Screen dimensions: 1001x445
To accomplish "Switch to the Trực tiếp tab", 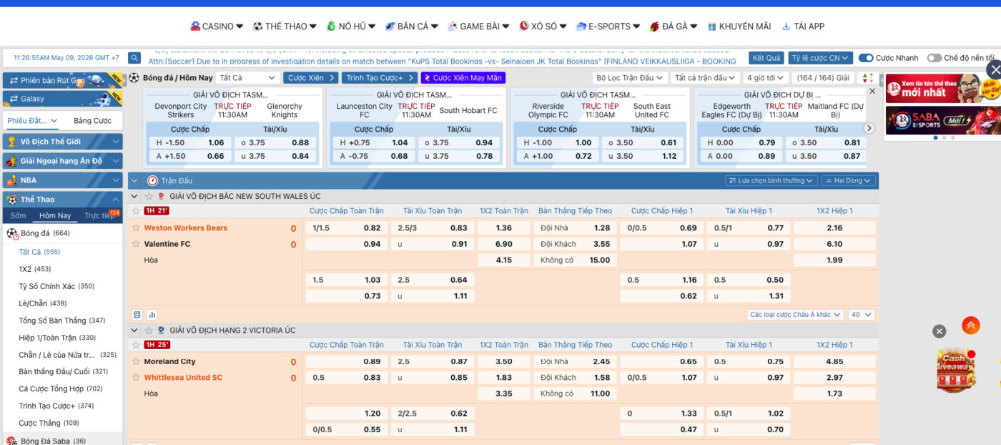I will [x=99, y=215].
